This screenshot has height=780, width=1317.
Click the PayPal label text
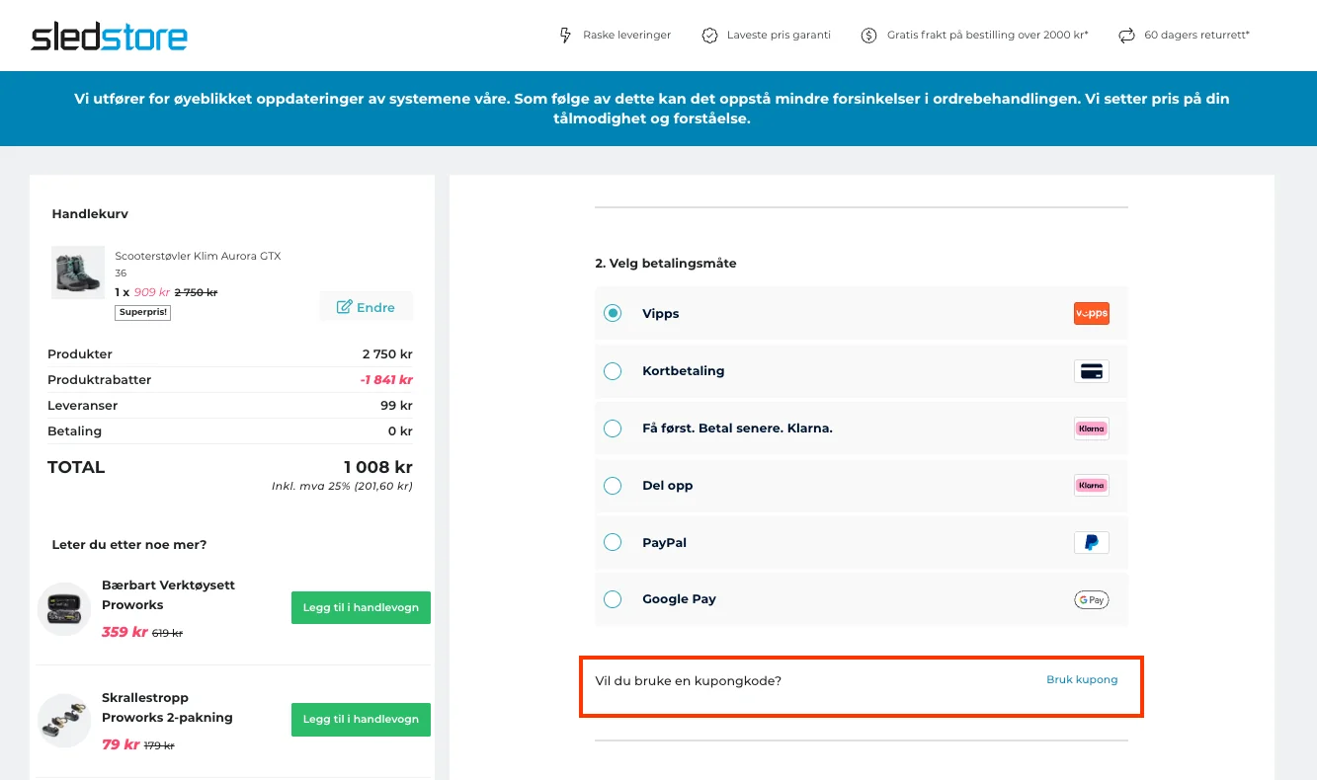[664, 542]
